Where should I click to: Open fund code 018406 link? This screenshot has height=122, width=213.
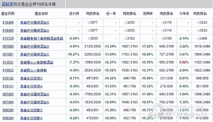(8, 23)
